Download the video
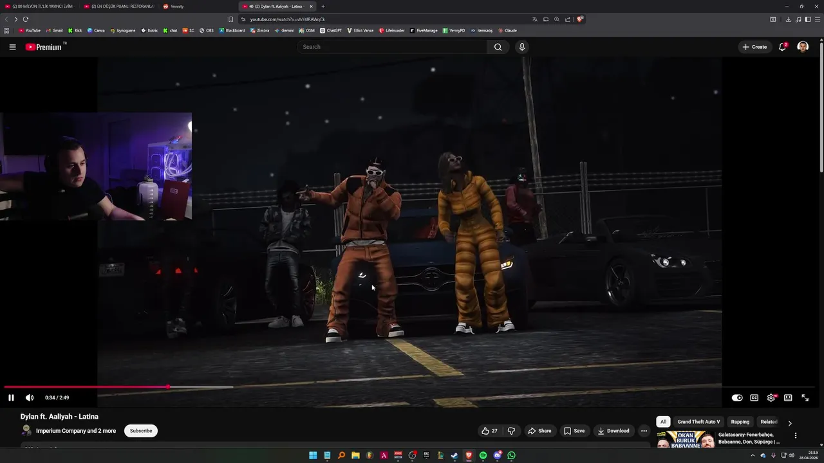Viewport: 824px width, 463px height. pos(613,431)
